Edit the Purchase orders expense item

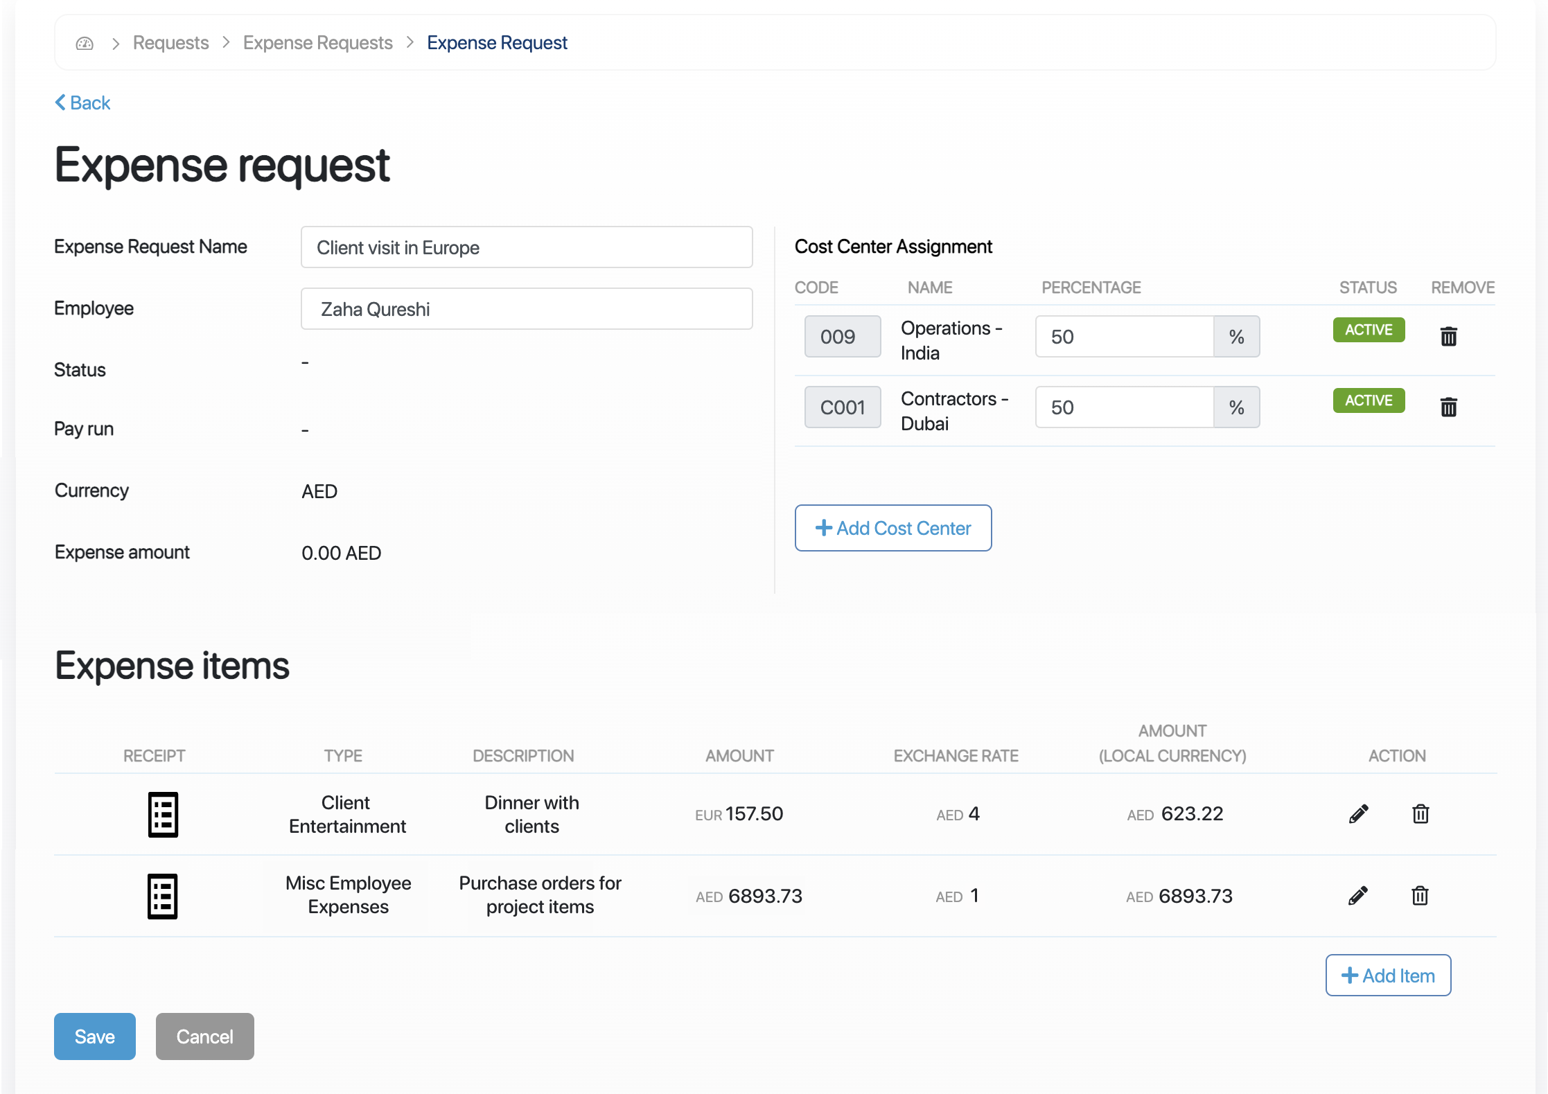click(x=1358, y=896)
